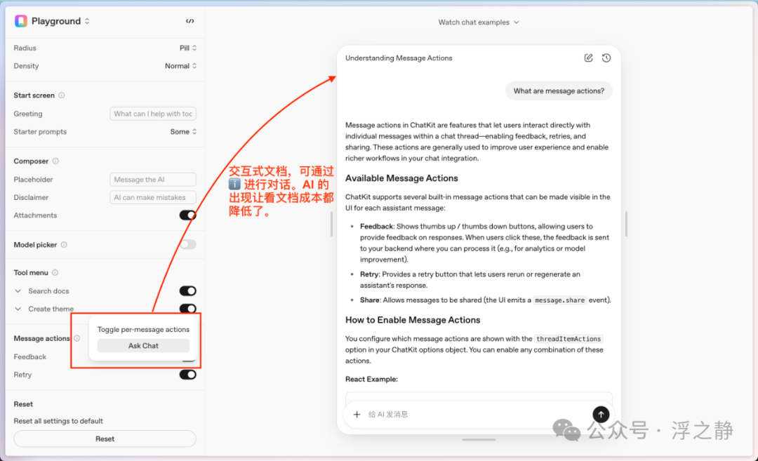Enable the Model picker switch
Screen dimensions: 758x461
point(187,244)
